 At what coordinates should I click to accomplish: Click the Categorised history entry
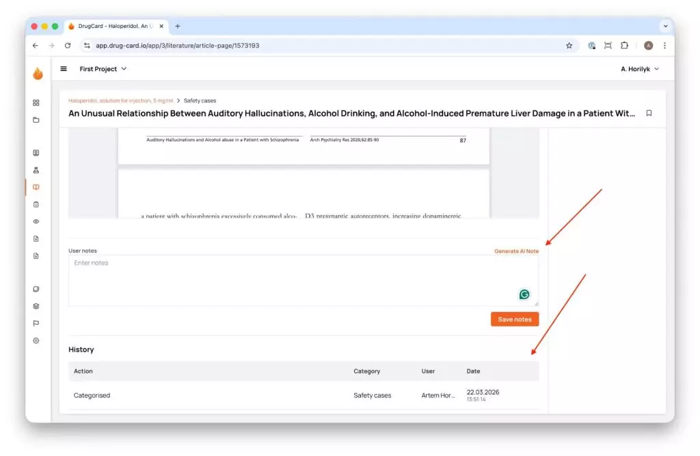coord(92,395)
